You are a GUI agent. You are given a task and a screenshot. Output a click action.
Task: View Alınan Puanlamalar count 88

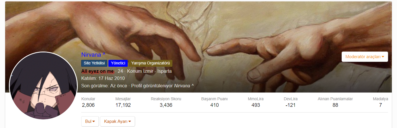pos(335,105)
